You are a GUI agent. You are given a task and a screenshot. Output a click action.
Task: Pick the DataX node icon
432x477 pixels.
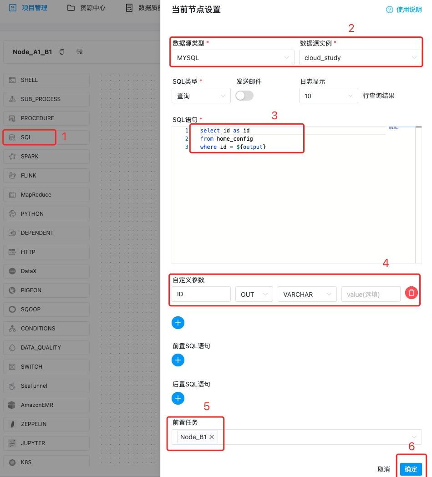click(x=12, y=271)
